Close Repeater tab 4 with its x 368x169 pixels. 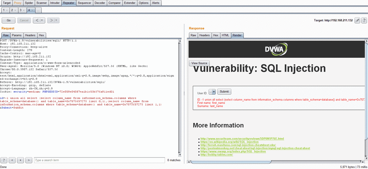[32, 10]
